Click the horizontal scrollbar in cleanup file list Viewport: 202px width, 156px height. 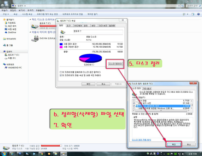[161, 111]
